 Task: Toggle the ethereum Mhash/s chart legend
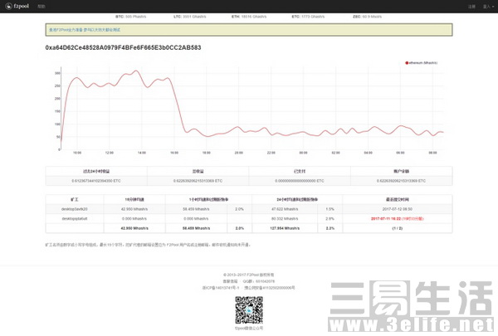click(x=421, y=63)
